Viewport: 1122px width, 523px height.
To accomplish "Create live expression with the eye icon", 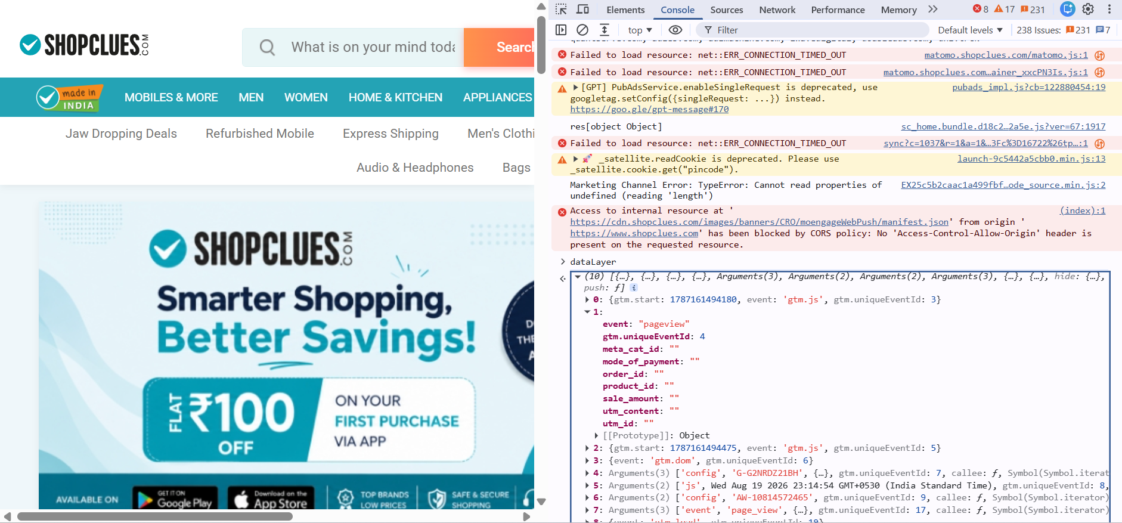I will click(x=675, y=30).
